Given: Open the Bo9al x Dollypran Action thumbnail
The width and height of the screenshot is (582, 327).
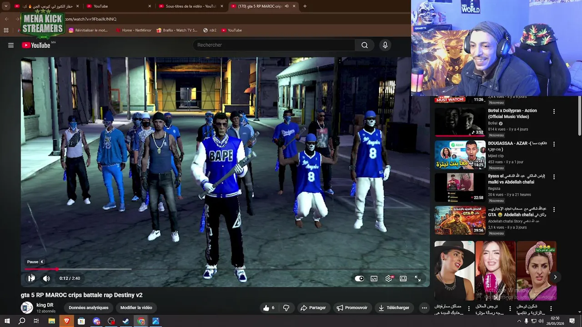Looking at the screenshot, I should tap(460, 122).
